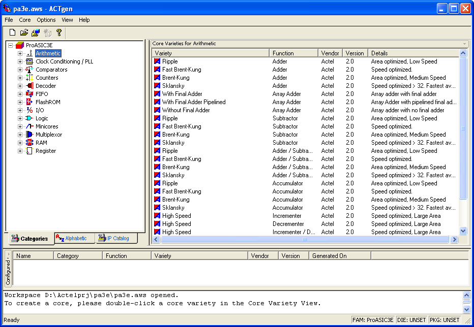Select the Multiplexor category icon
The width and height of the screenshot is (474, 327).
coord(29,135)
